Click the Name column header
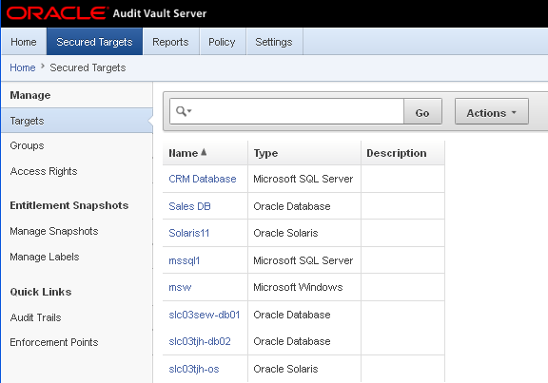The image size is (548, 383). (x=183, y=153)
